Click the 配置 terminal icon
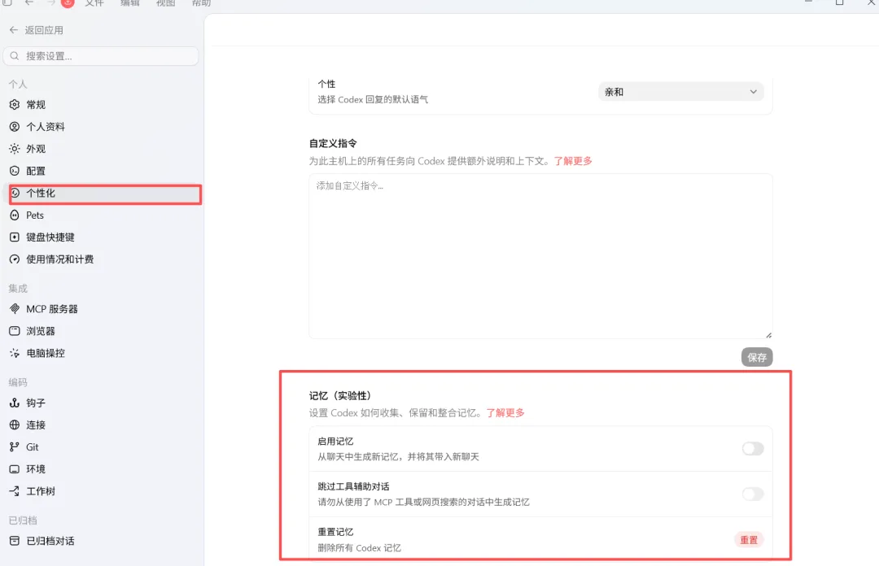The height and width of the screenshot is (566, 879). pos(15,171)
